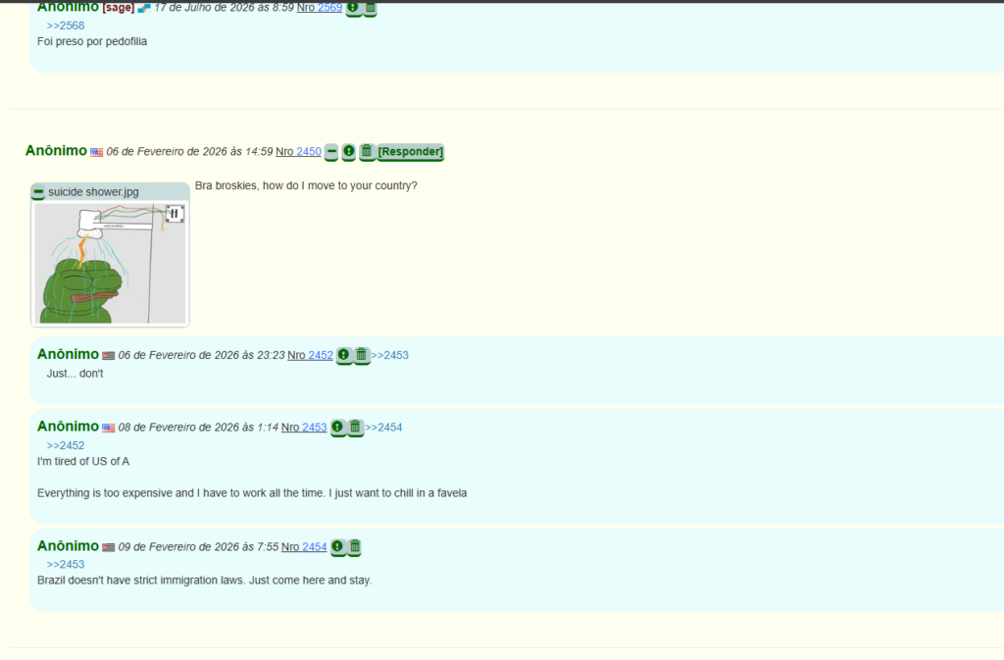The width and height of the screenshot is (1004, 660).
Task: Click the text "I'm tired of US of A"
Action: point(83,462)
